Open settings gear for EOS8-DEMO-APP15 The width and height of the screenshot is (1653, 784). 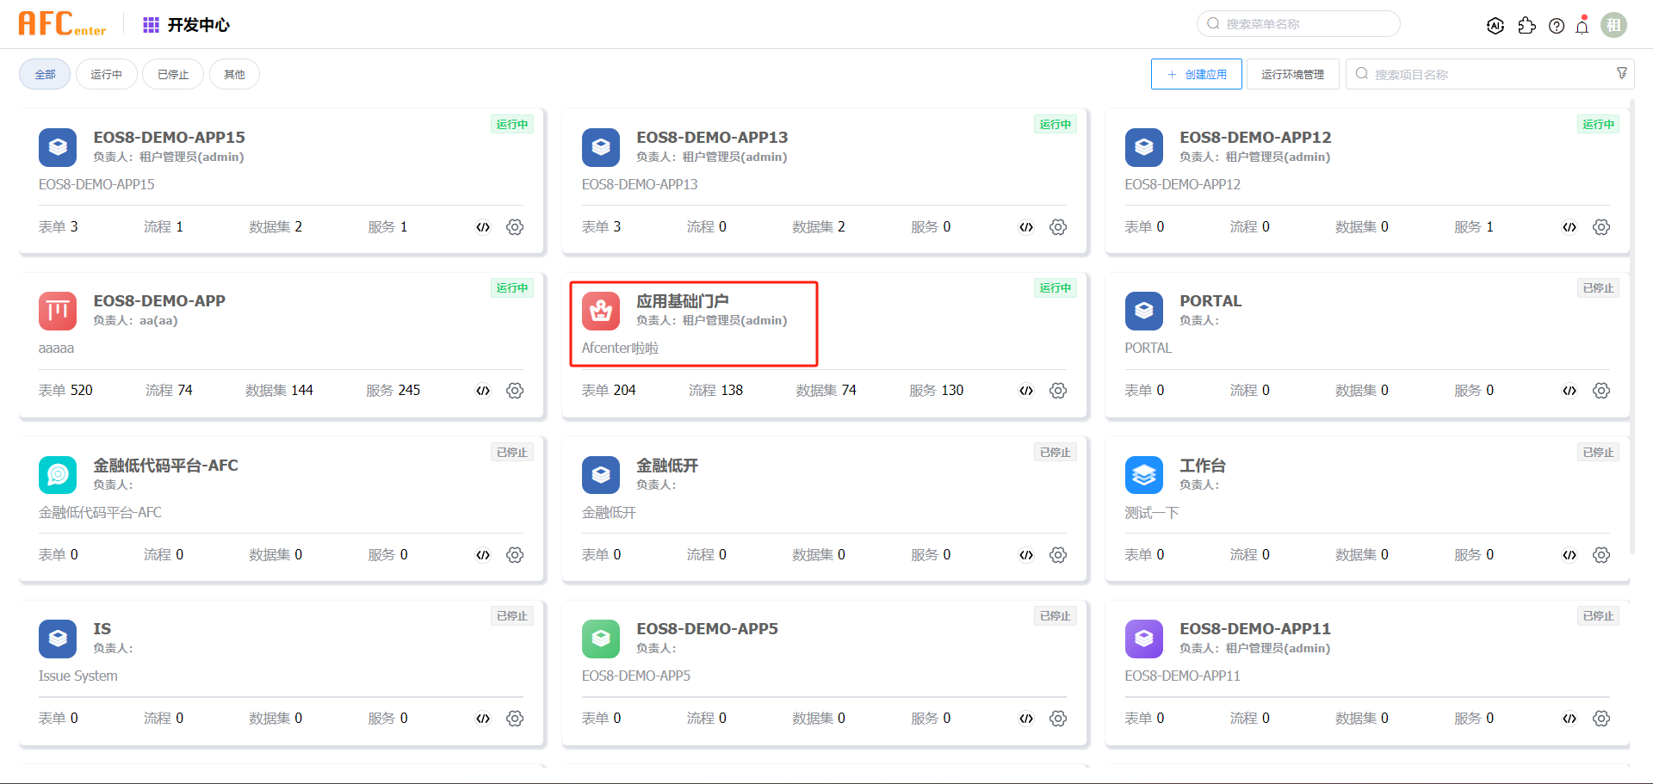point(515,227)
